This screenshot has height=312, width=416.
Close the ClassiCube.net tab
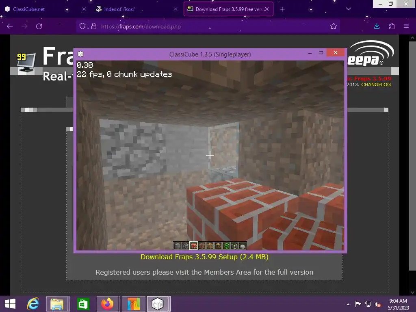pos(84,9)
